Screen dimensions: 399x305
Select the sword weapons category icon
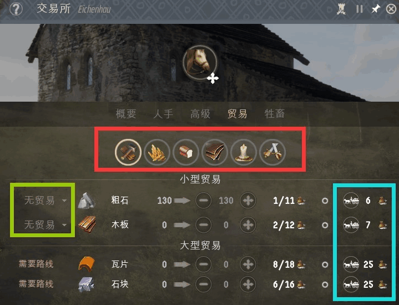pyautogui.click(x=272, y=152)
